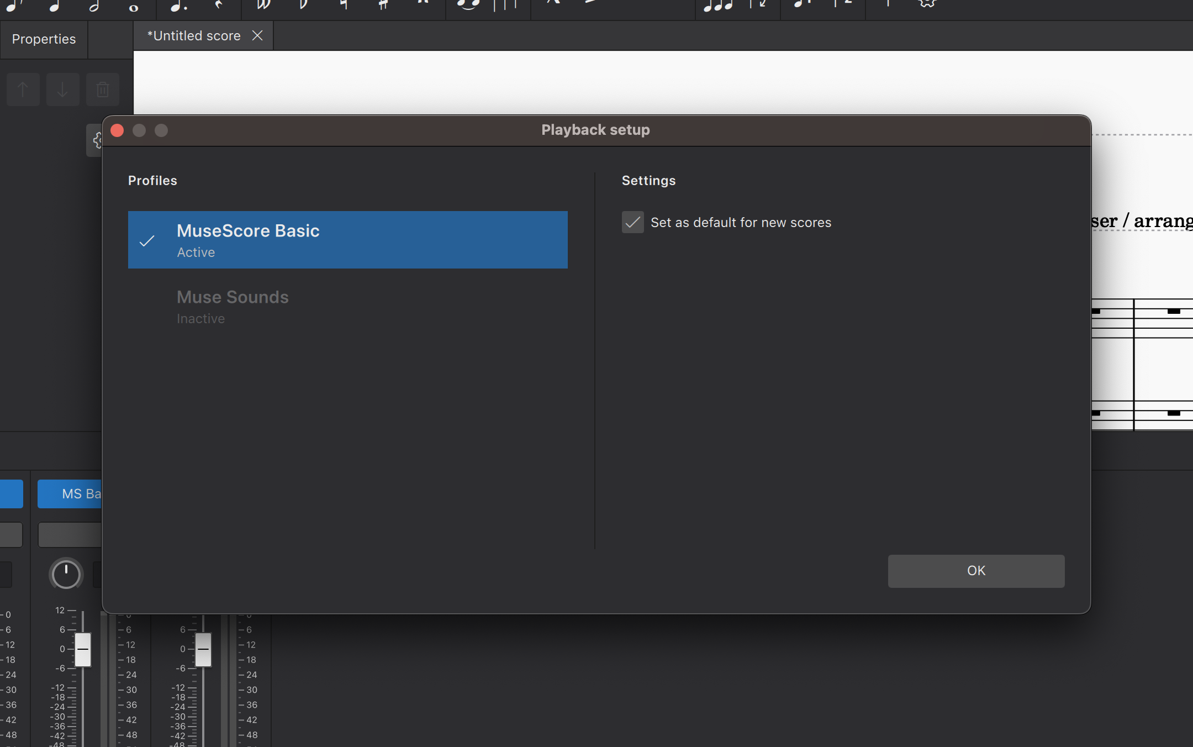Click the tuplet notes icon
1193x747 pixels.
(718, 6)
